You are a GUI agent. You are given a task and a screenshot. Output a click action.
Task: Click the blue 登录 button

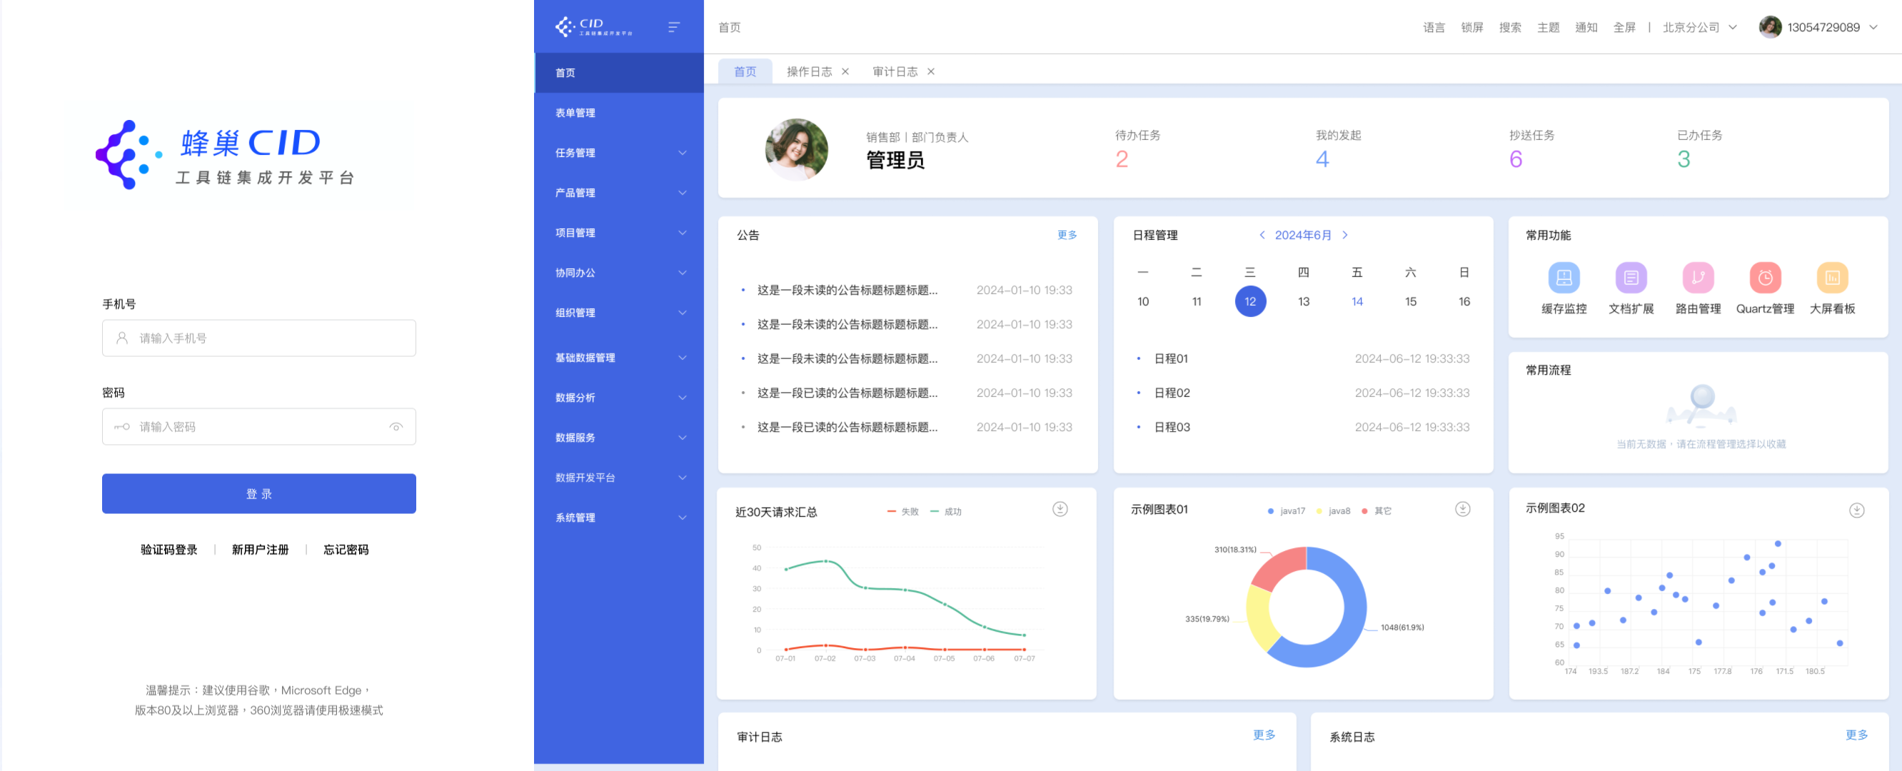tap(258, 493)
